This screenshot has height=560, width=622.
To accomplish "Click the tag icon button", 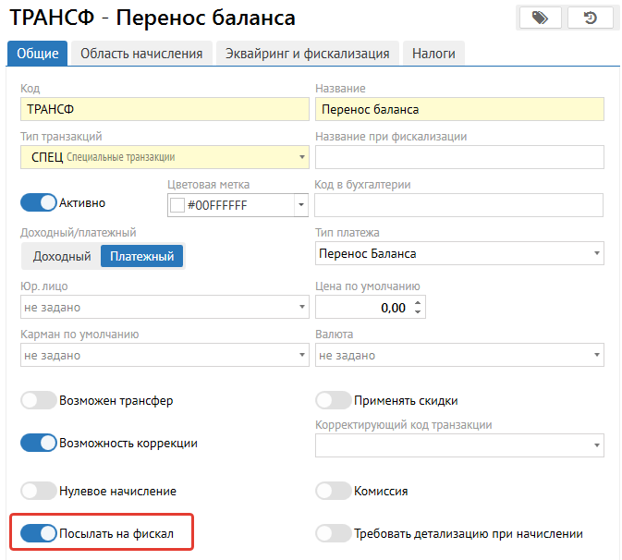I will 540,18.
